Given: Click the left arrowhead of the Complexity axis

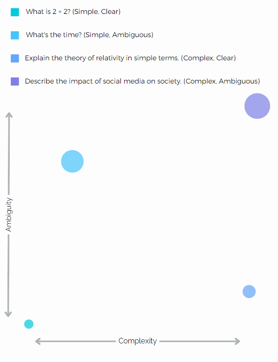Looking at the screenshot, I should click(x=38, y=341).
